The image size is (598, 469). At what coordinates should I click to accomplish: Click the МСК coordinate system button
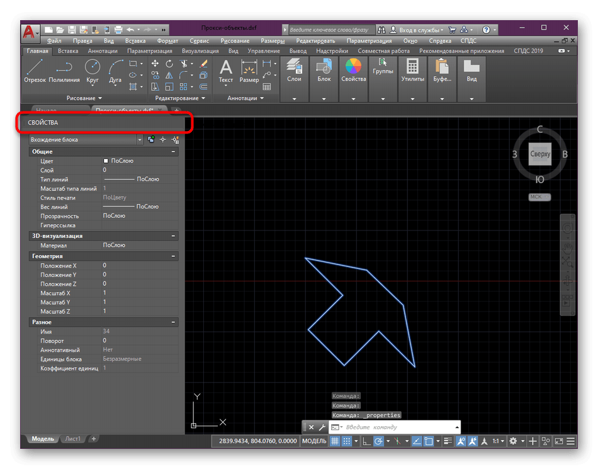539,197
